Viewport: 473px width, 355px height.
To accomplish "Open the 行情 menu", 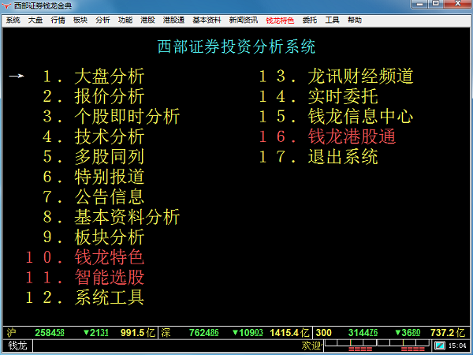I will pyautogui.click(x=58, y=19).
